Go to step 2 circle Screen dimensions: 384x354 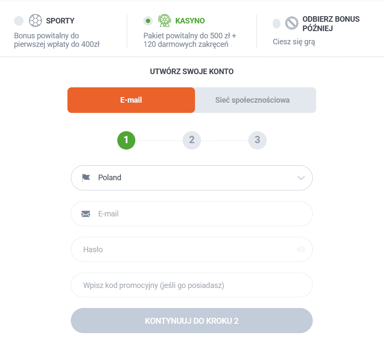coord(192,140)
